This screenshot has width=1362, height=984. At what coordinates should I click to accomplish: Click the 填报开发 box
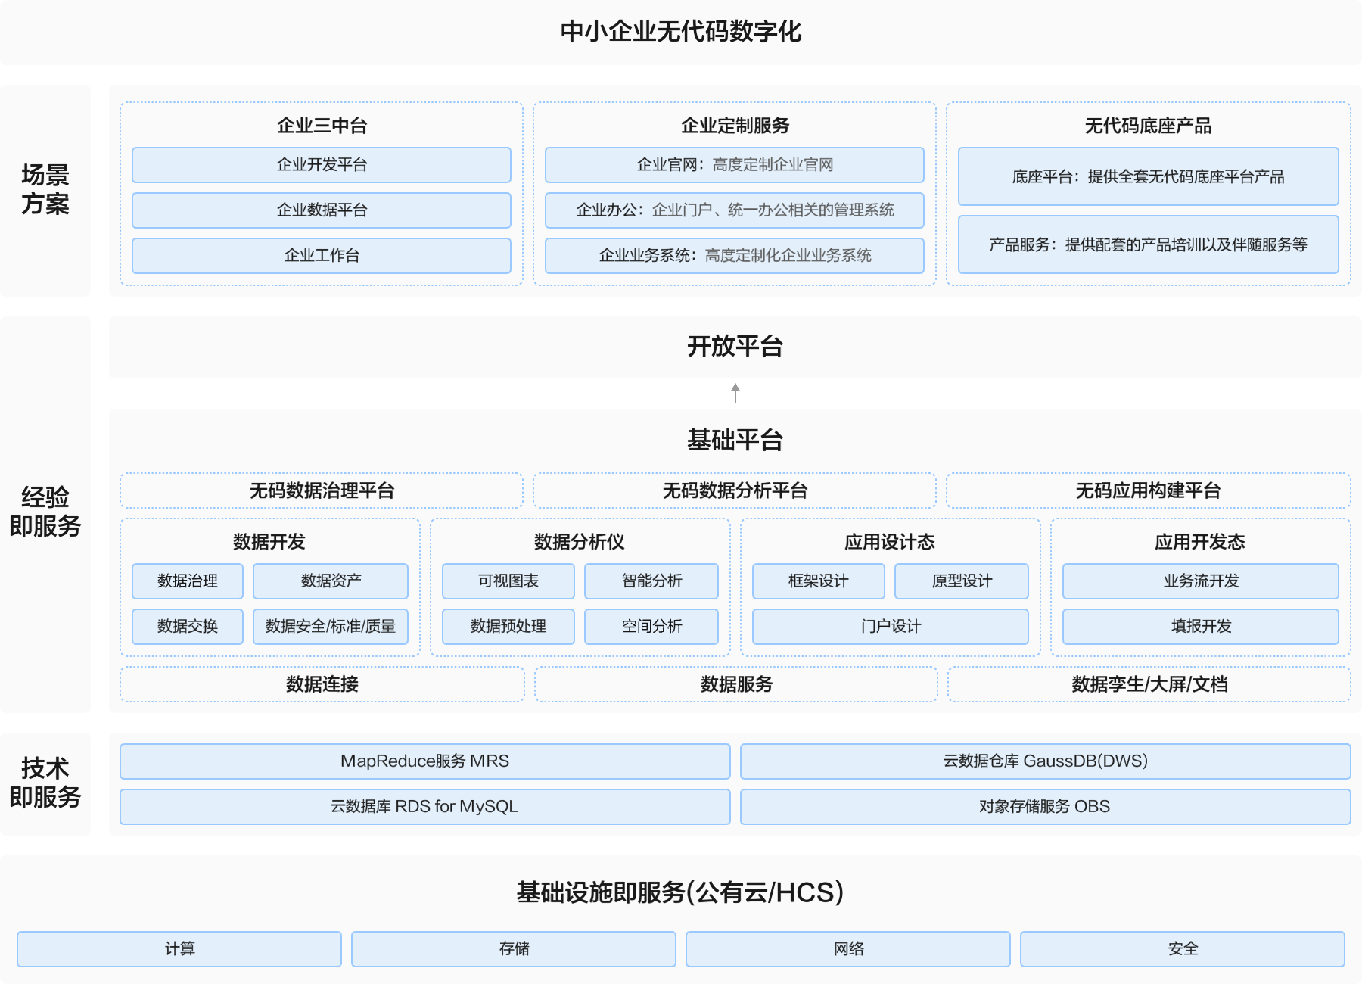click(x=1201, y=627)
